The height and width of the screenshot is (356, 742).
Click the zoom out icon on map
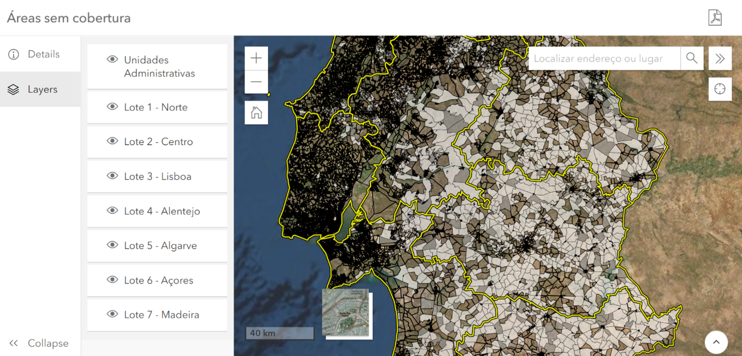pyautogui.click(x=256, y=82)
